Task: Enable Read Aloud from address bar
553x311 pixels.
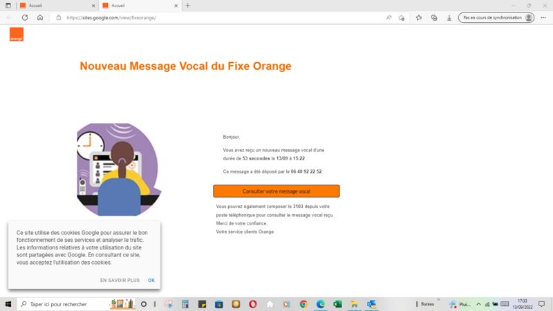Action: (x=388, y=17)
